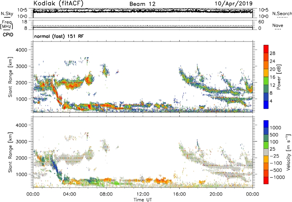Click the red top segment of Power colorbar
The height and width of the screenshot is (202, 292).
tap(266, 49)
